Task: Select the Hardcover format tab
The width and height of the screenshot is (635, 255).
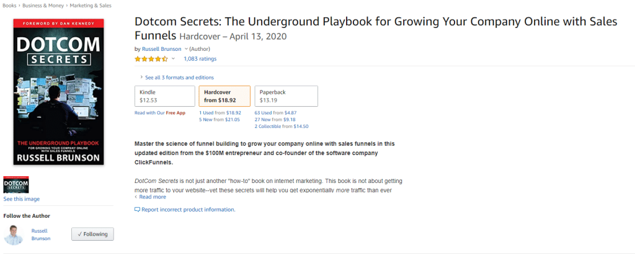Action: [224, 96]
